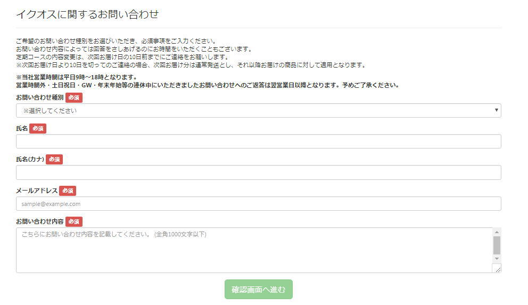This screenshot has width=528, height=305.
Task: Click the 必須 badge next to メールアドレス
Action: pyautogui.click(x=68, y=191)
